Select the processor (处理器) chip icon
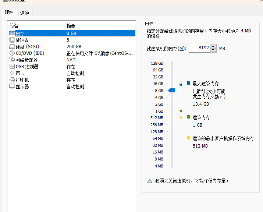This screenshot has width=263, height=212. coord(12,40)
